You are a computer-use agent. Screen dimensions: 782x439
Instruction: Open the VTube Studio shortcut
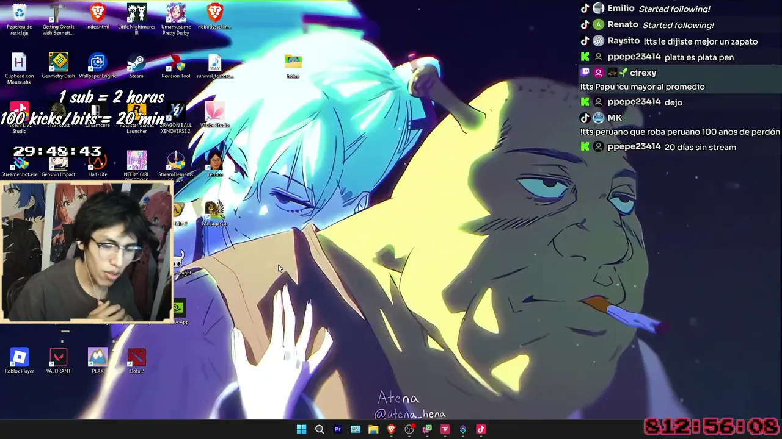(215, 115)
